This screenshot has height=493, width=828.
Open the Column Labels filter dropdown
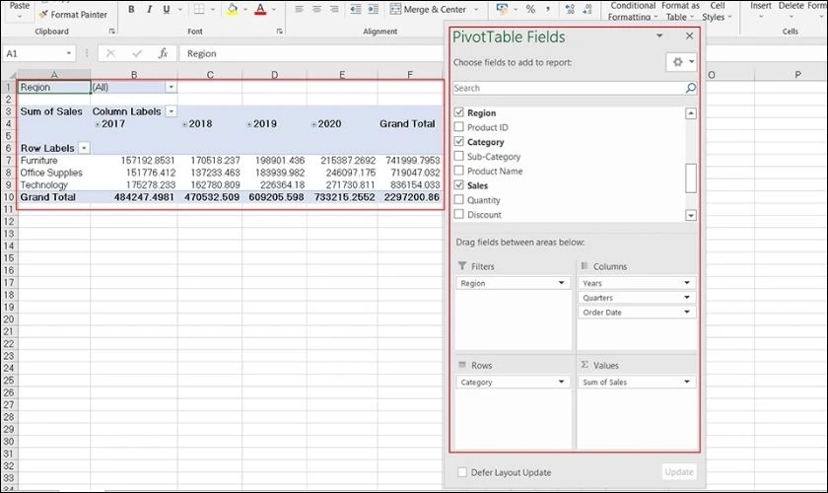point(171,111)
